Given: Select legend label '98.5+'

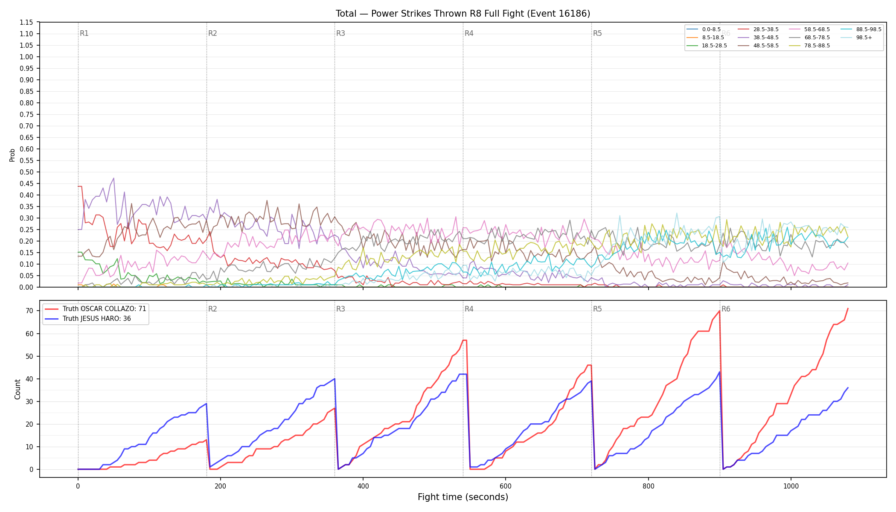Looking at the screenshot, I should pos(864,38).
